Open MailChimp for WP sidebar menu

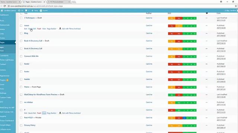(7, 108)
